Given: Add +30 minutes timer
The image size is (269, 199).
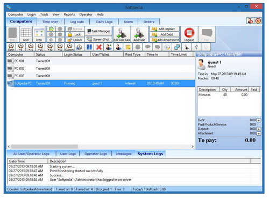Looking at the screenshot, I should 50,47.
